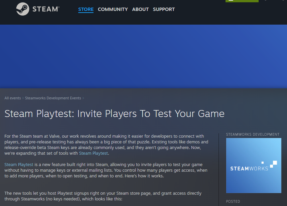Follow the All events breadcrumb link
Viewport: 287px width, 206px height.
[x=13, y=98]
